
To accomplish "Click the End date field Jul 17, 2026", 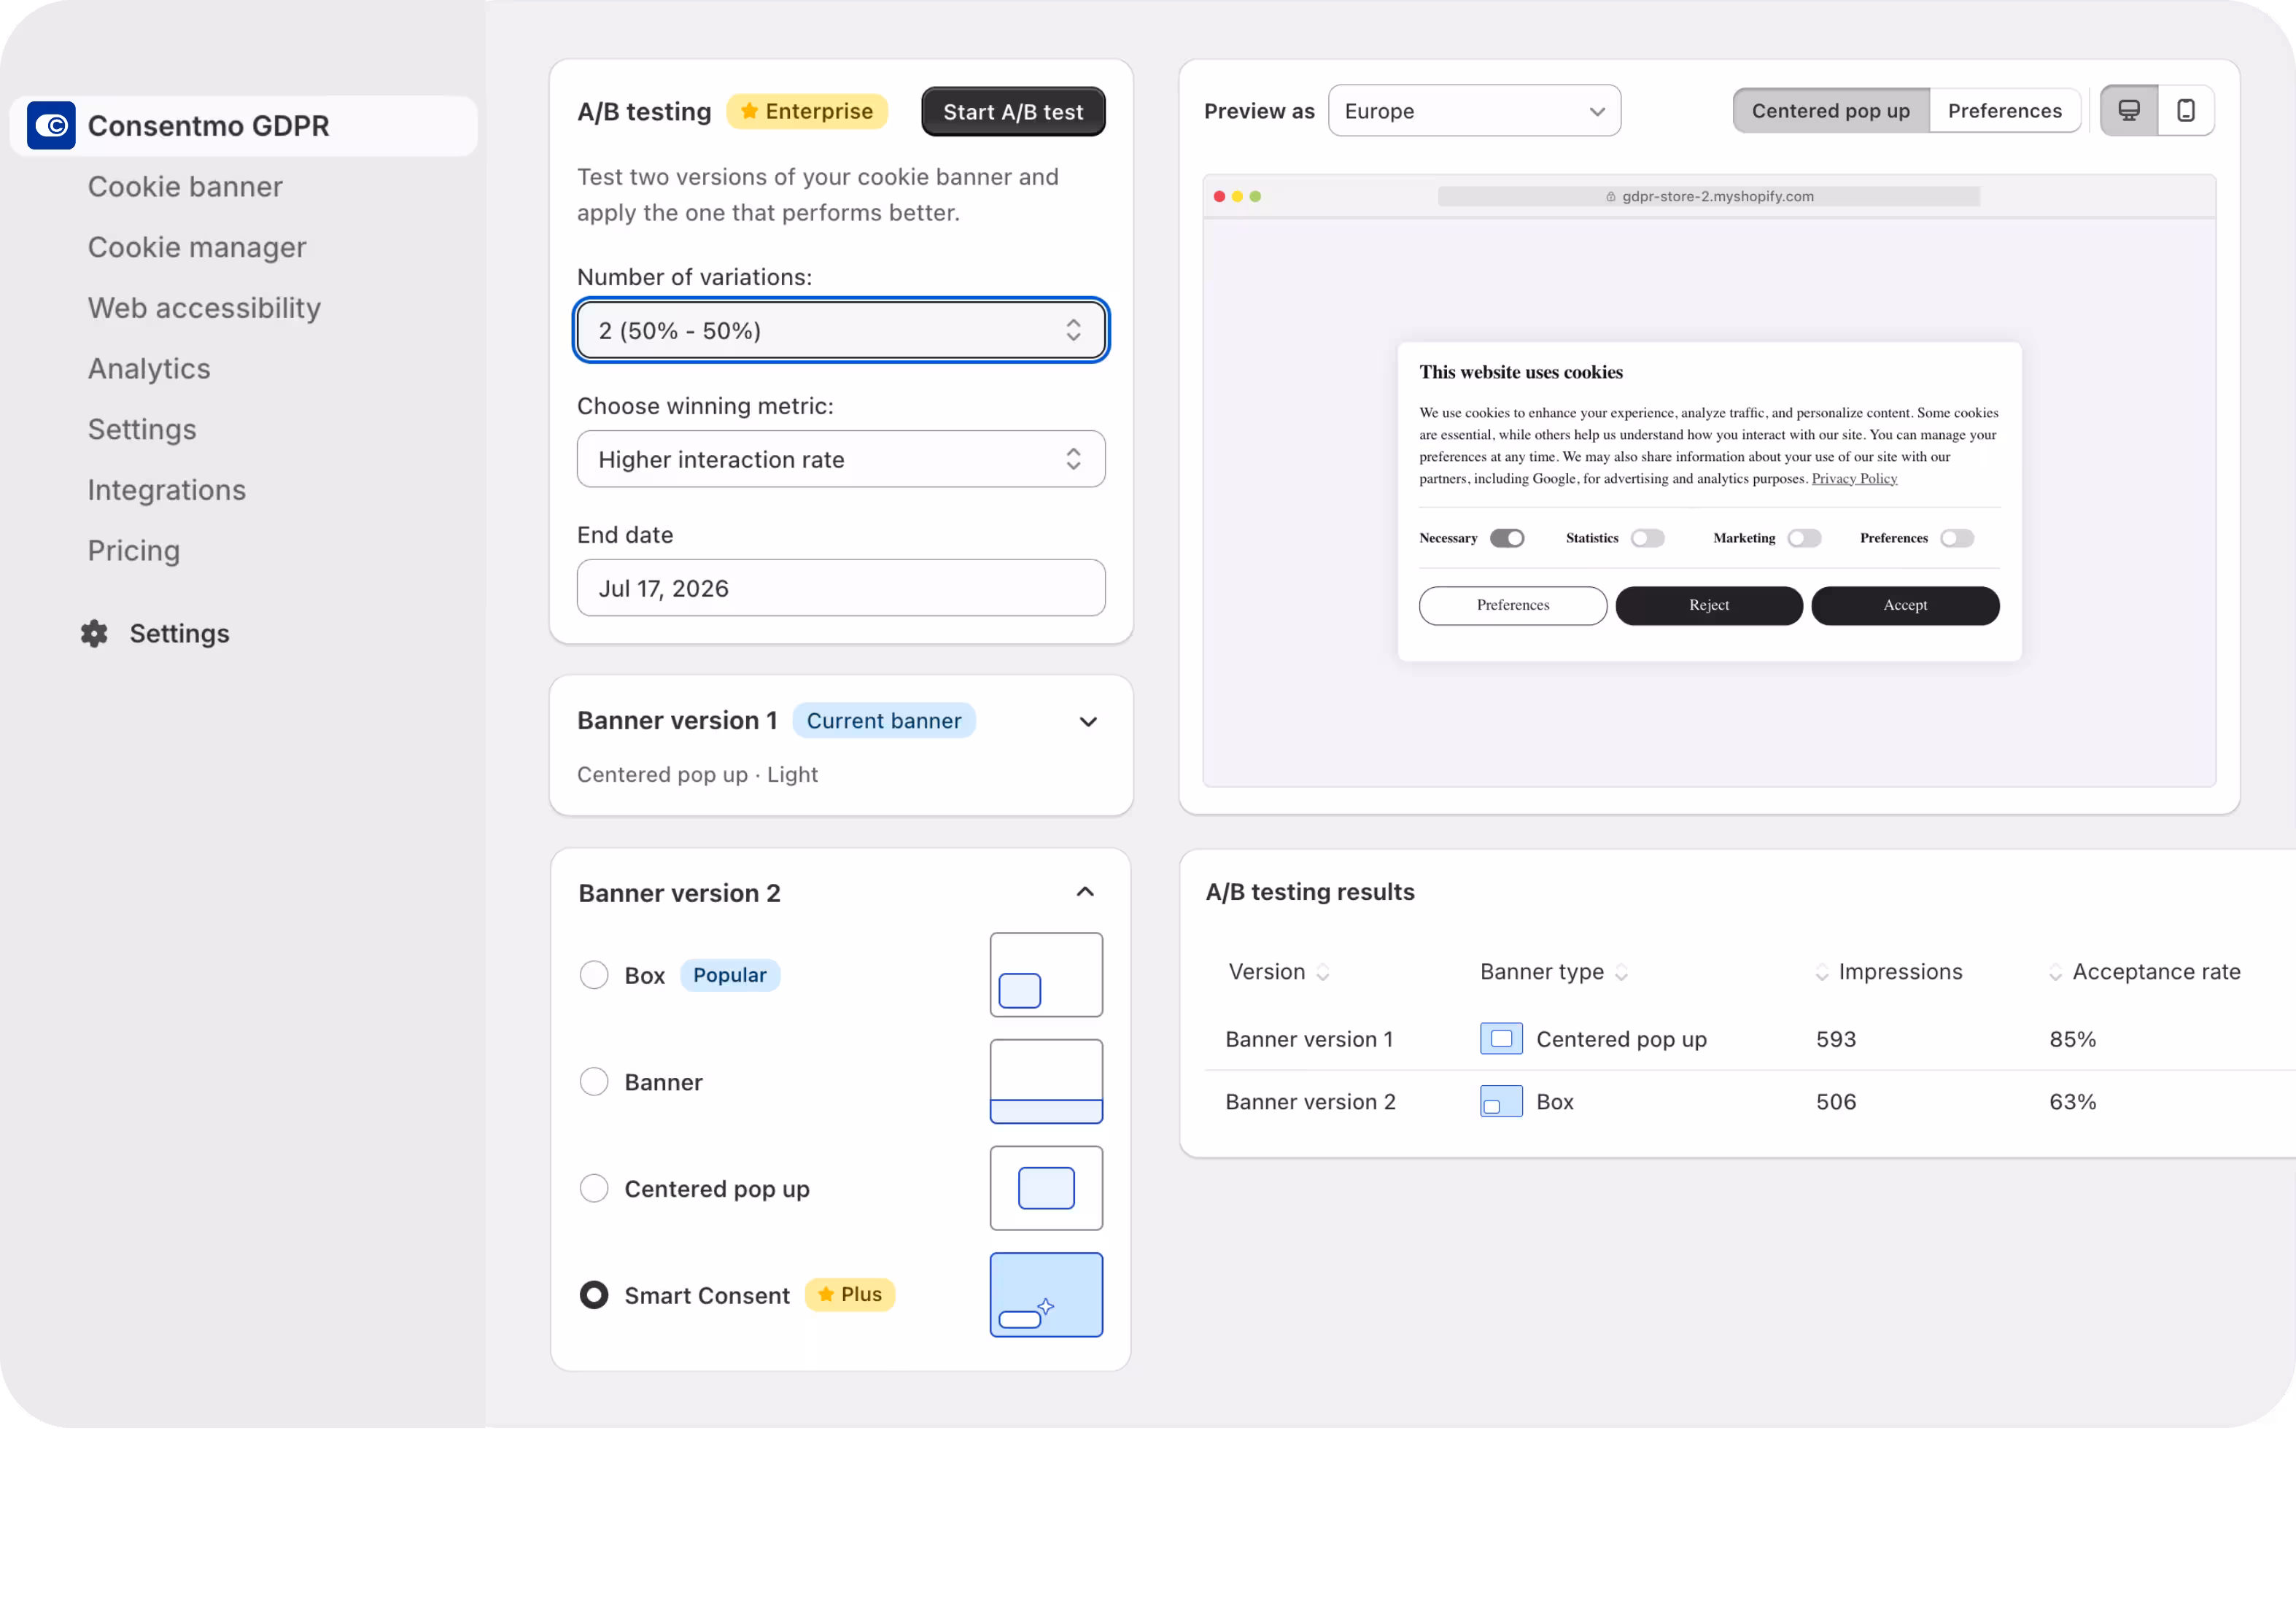I will coord(841,588).
